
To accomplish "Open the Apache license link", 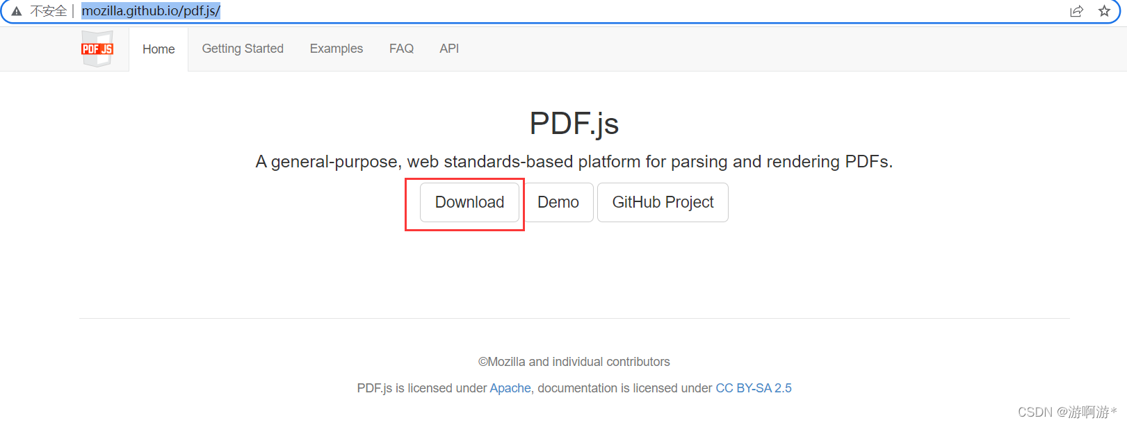I will pos(510,388).
